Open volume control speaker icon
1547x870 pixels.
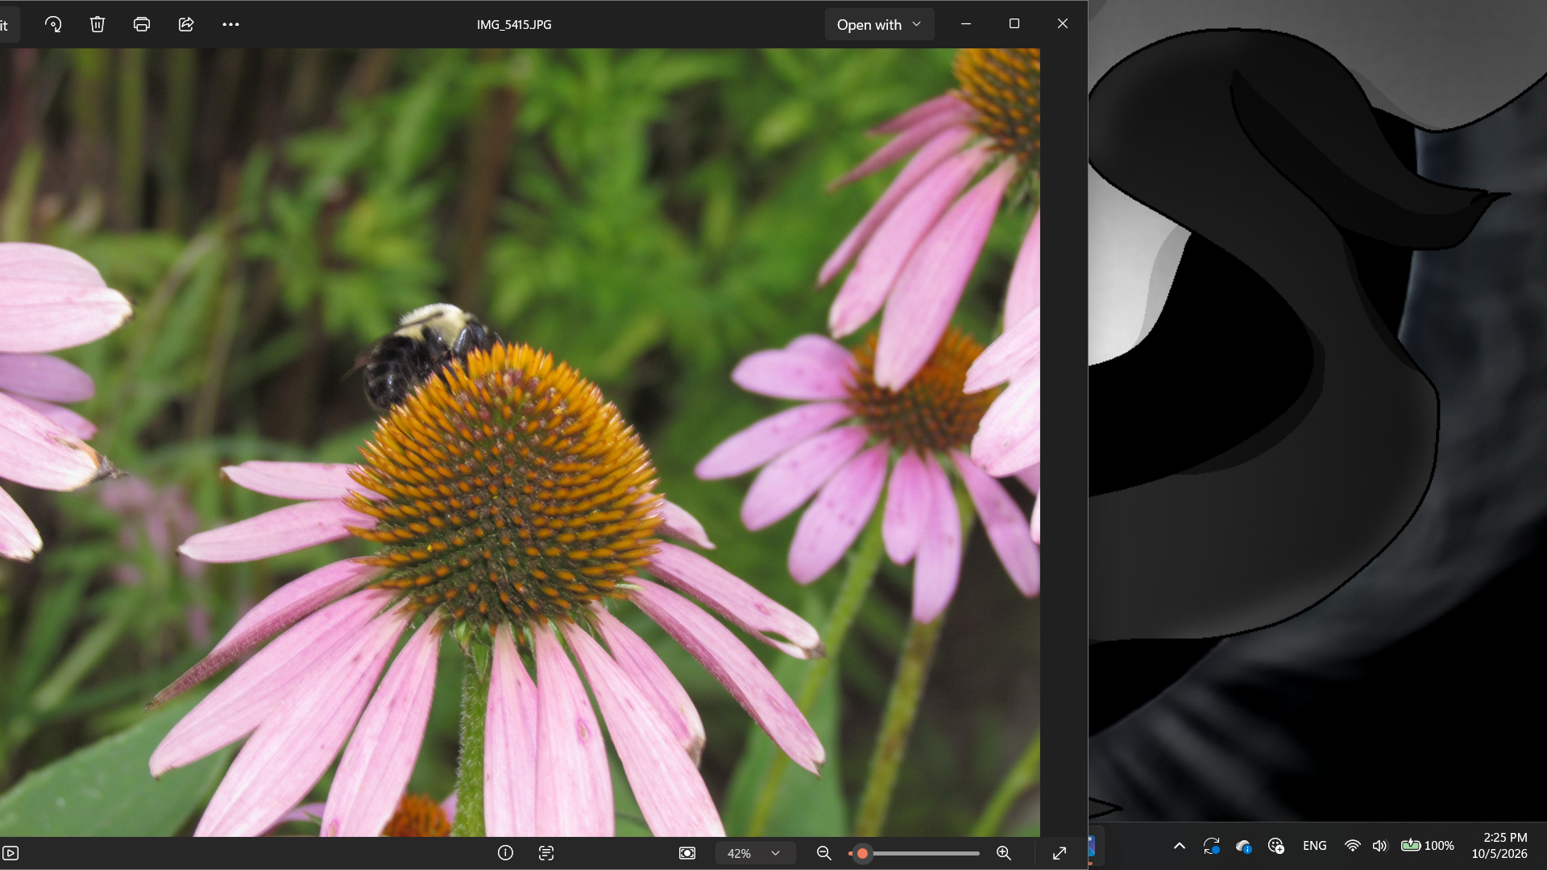[1379, 846]
